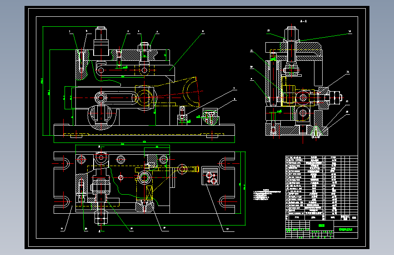
Task: Select the large yellow-boxed bushing circle in the front view
Action: tap(144, 98)
